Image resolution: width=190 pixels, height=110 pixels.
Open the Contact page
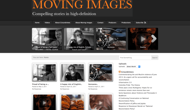[100, 23]
